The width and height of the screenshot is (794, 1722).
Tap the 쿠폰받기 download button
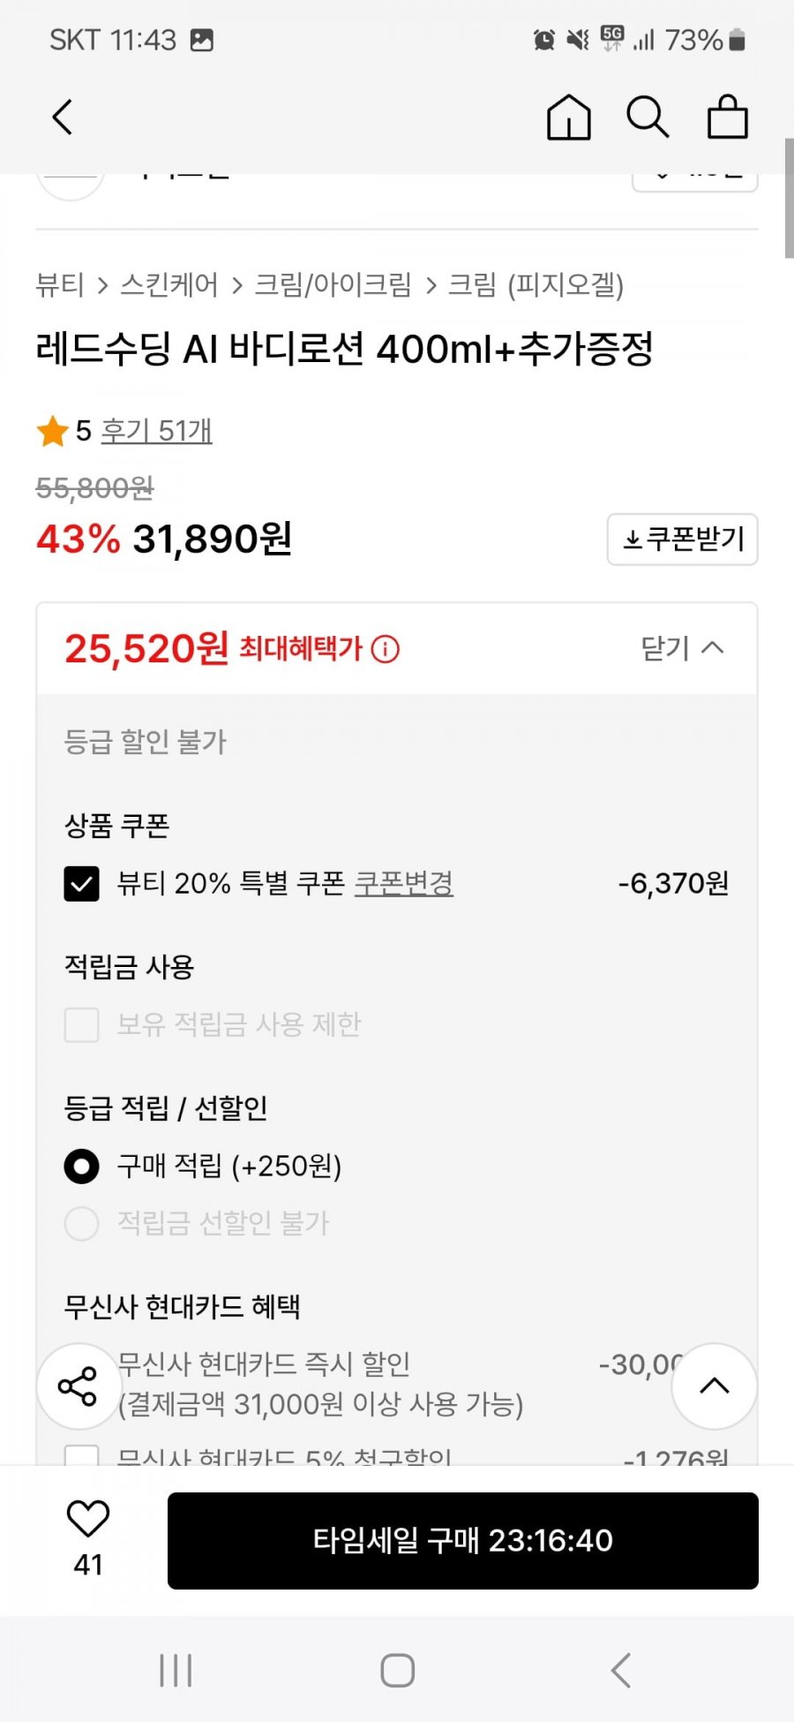coord(683,539)
